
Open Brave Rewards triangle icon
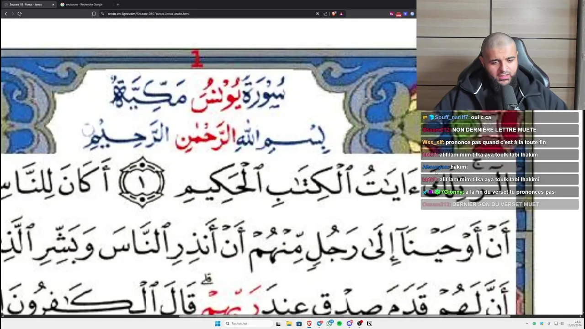click(x=341, y=14)
